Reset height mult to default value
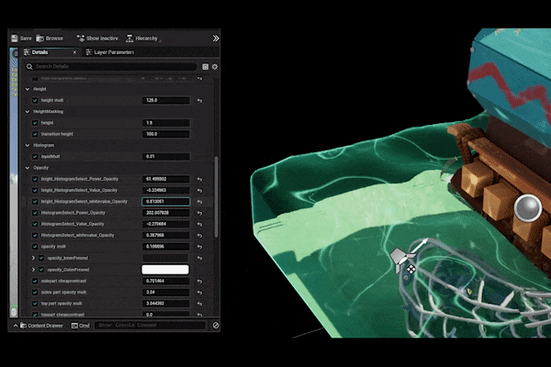The image size is (551, 367). pos(200,100)
